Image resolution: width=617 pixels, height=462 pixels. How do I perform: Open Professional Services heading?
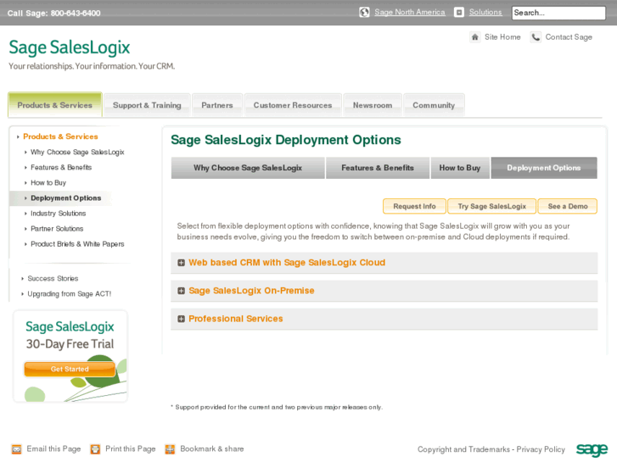click(236, 319)
